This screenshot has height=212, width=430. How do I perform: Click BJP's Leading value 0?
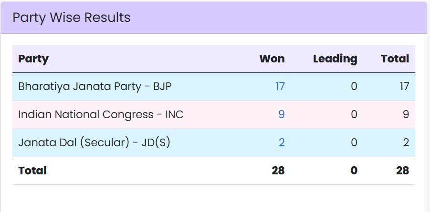click(x=354, y=87)
